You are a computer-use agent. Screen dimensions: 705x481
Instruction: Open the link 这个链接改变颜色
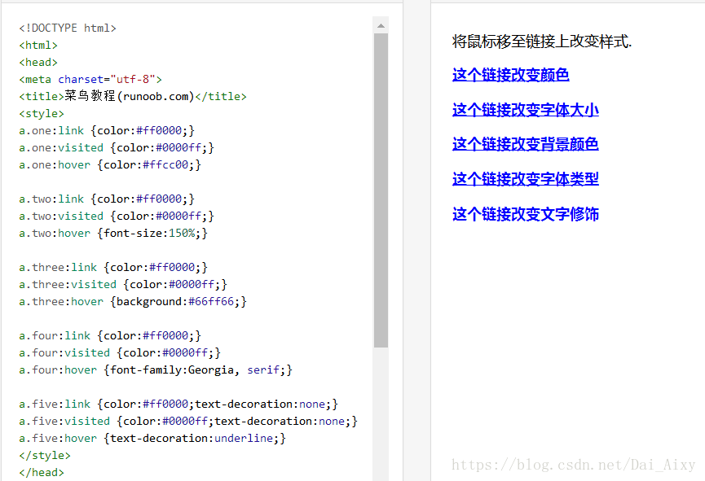click(510, 75)
